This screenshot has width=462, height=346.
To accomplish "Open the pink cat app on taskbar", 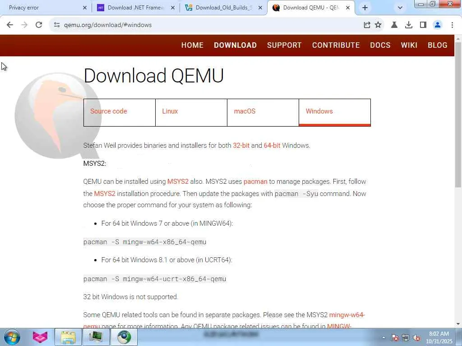I will (40, 337).
